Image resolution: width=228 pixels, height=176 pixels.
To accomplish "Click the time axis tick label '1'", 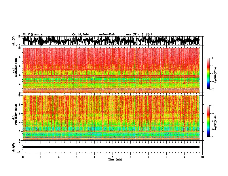I will click(x=41, y=157).
